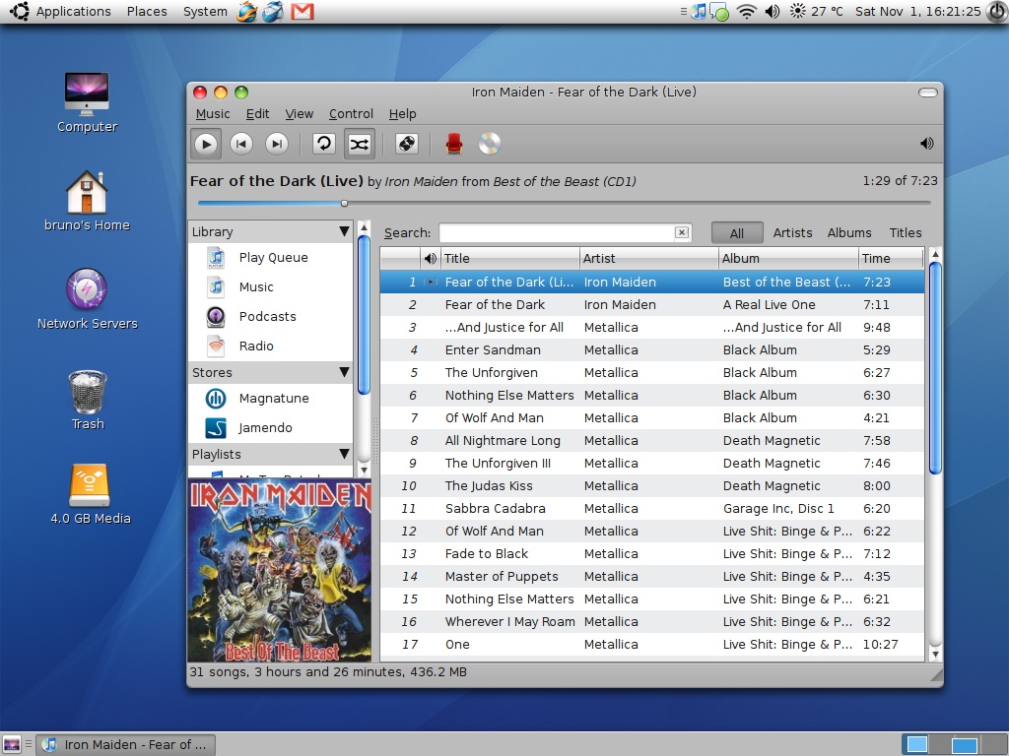Filter search by Albums
Screen dimensions: 1009x756
pyautogui.click(x=849, y=233)
